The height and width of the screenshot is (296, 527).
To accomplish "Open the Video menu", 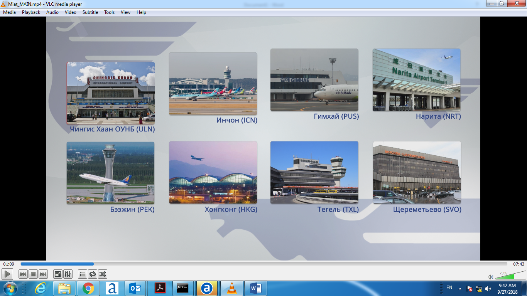I will pos(71,12).
